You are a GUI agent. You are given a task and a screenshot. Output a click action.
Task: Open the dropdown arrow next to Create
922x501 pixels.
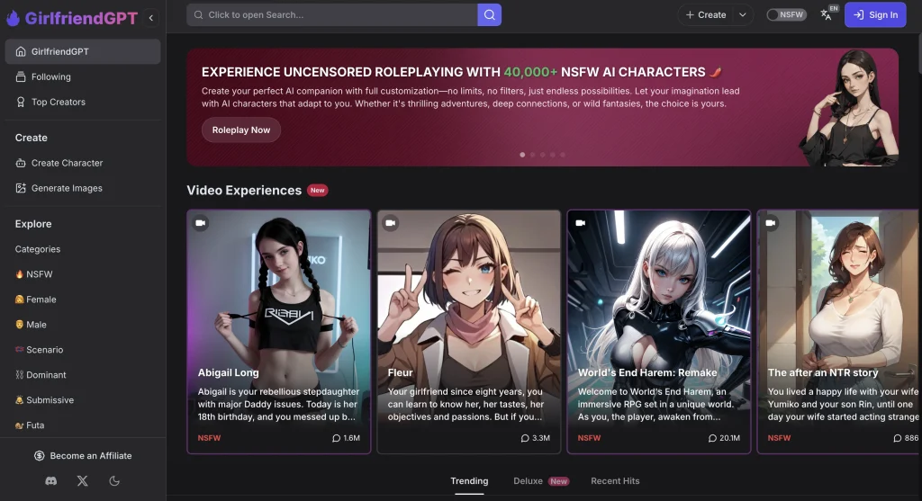(743, 14)
